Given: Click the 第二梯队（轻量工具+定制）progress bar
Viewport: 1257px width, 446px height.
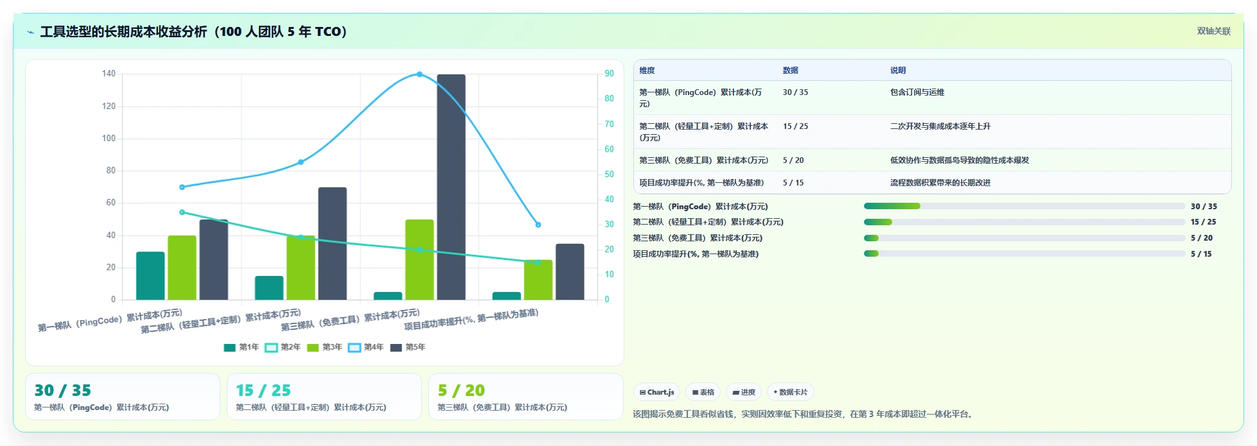Looking at the screenshot, I should (1024, 222).
